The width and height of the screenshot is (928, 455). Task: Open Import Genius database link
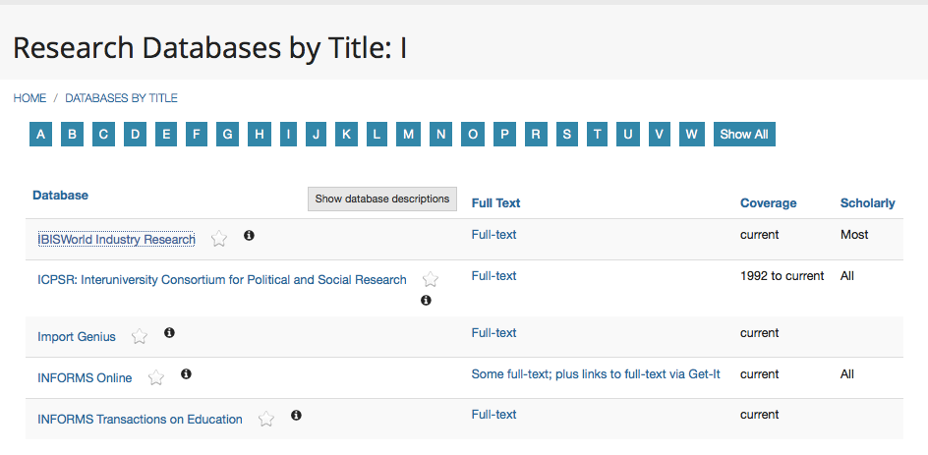click(77, 337)
